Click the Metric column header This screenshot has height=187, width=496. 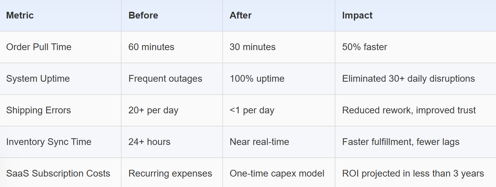point(20,15)
